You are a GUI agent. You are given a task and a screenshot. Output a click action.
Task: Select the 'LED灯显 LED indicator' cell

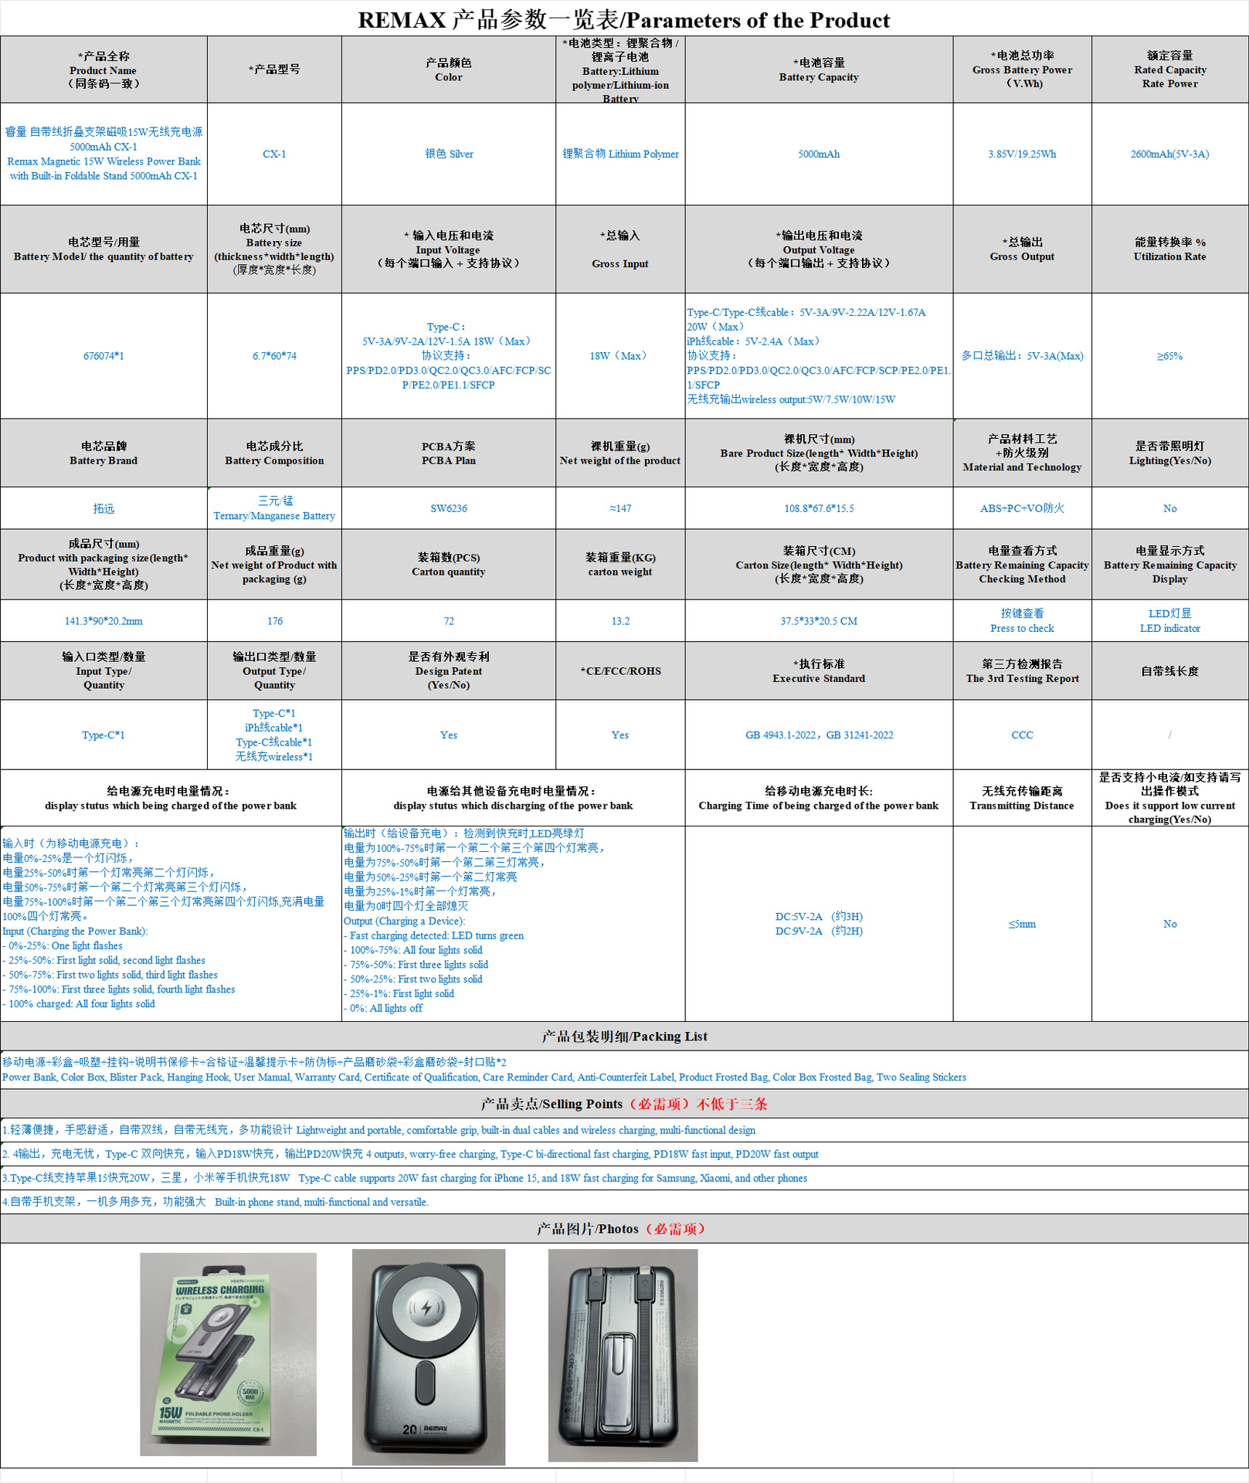(1170, 621)
